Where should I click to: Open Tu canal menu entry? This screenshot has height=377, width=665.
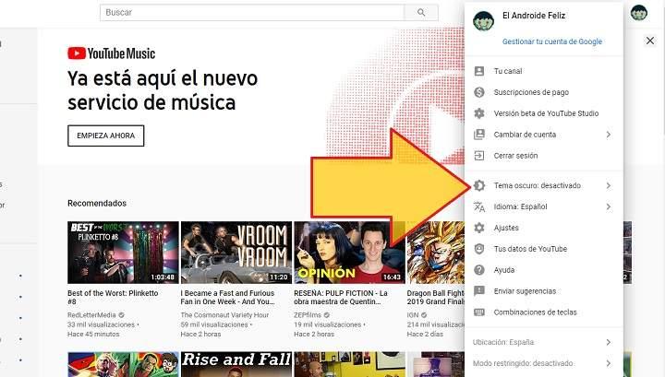[x=544, y=71]
